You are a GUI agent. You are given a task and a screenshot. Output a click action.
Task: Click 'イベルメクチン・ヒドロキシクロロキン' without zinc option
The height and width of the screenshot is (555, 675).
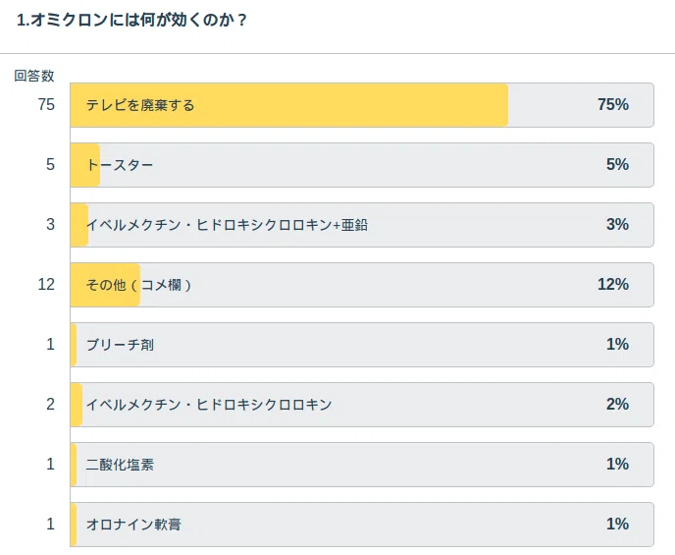click(362, 404)
